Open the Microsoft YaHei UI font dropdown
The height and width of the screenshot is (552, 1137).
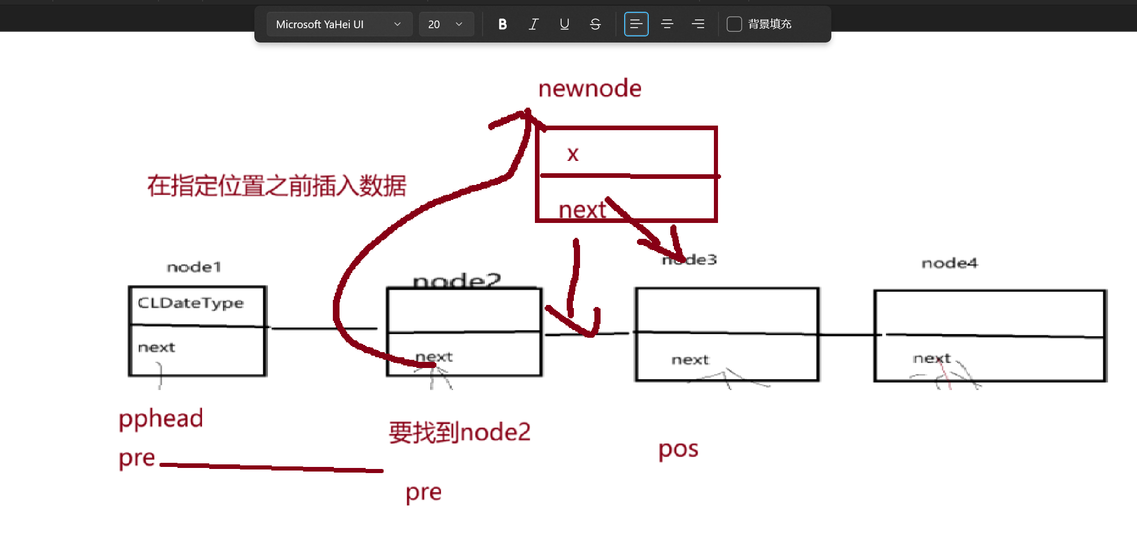click(x=338, y=24)
